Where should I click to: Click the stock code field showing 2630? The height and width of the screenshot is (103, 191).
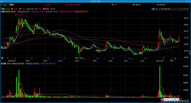(6, 5)
